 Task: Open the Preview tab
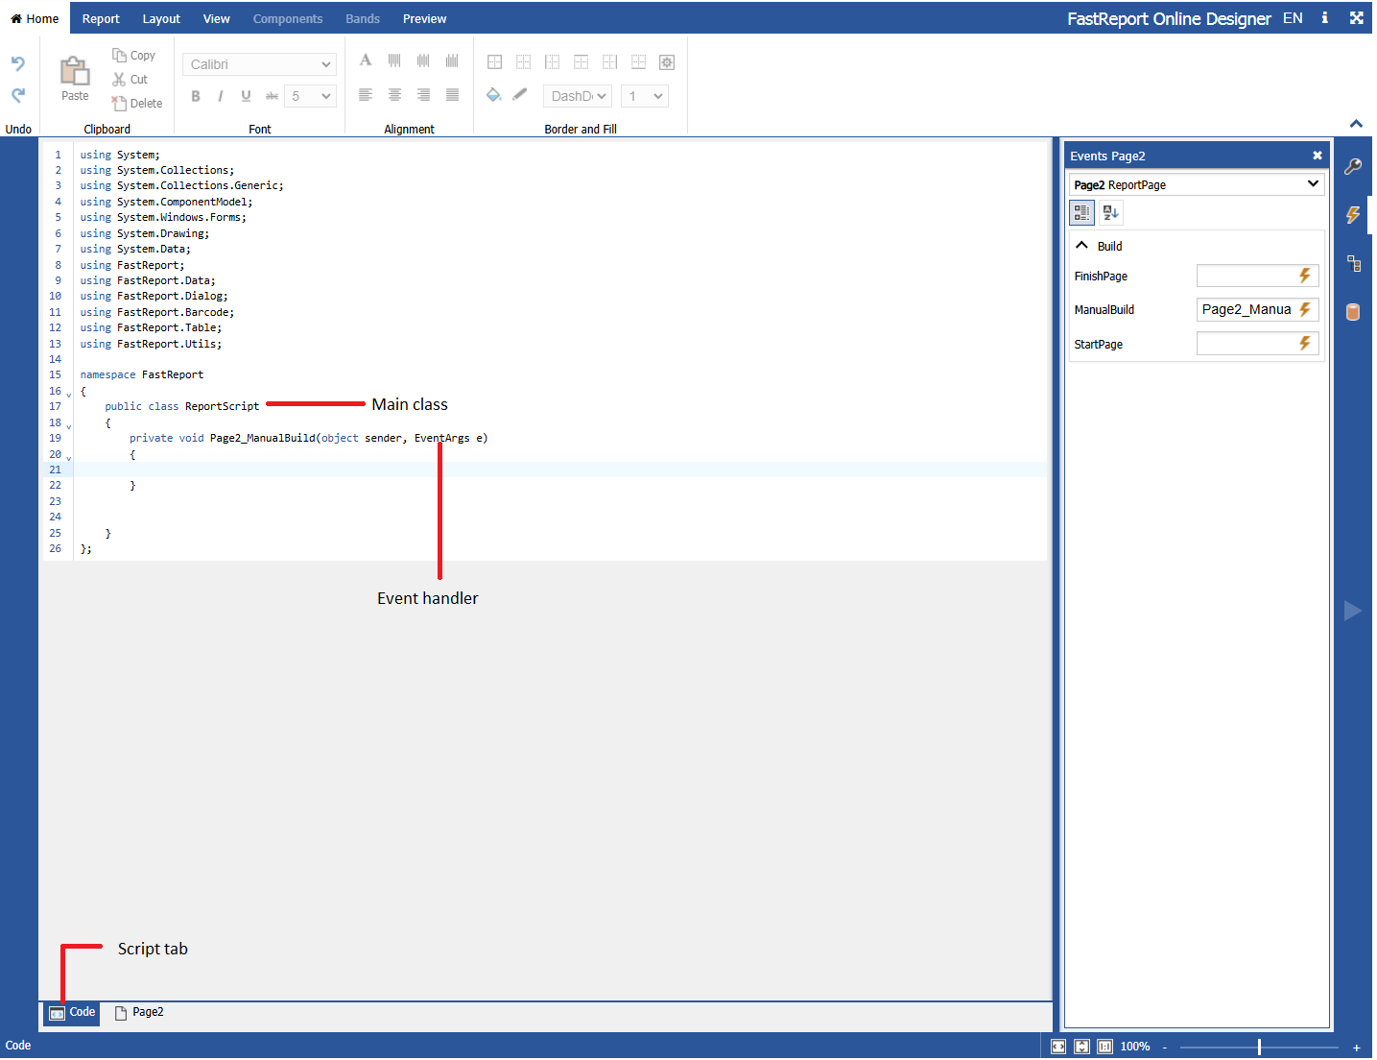point(424,18)
